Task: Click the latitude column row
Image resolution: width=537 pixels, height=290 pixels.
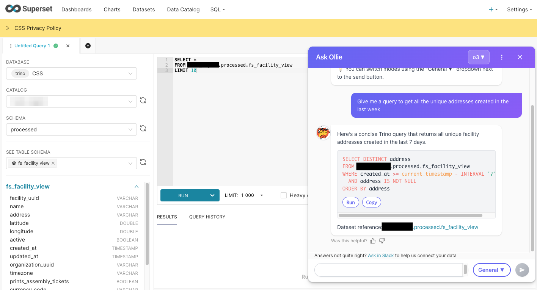Action: tap(74, 223)
